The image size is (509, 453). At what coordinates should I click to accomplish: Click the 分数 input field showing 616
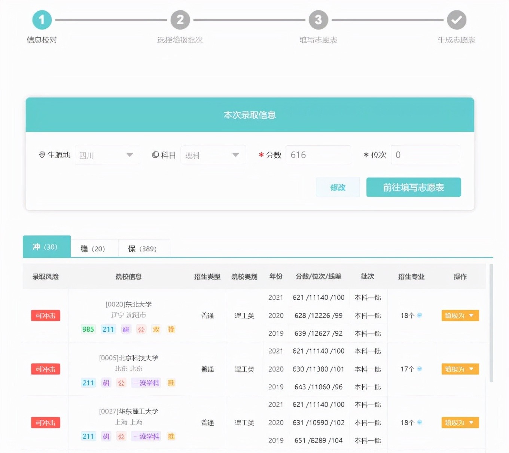click(x=318, y=155)
